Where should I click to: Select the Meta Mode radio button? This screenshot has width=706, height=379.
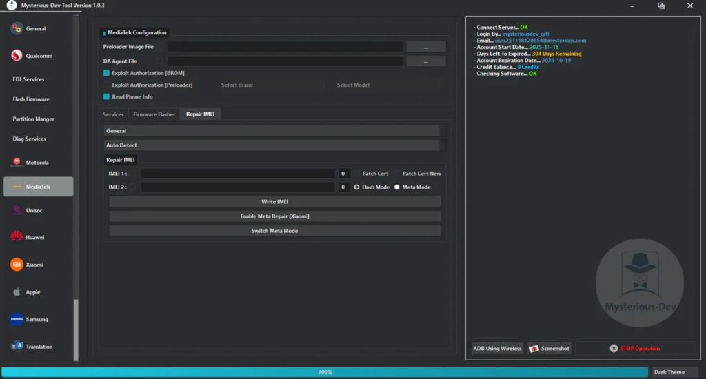click(x=397, y=187)
